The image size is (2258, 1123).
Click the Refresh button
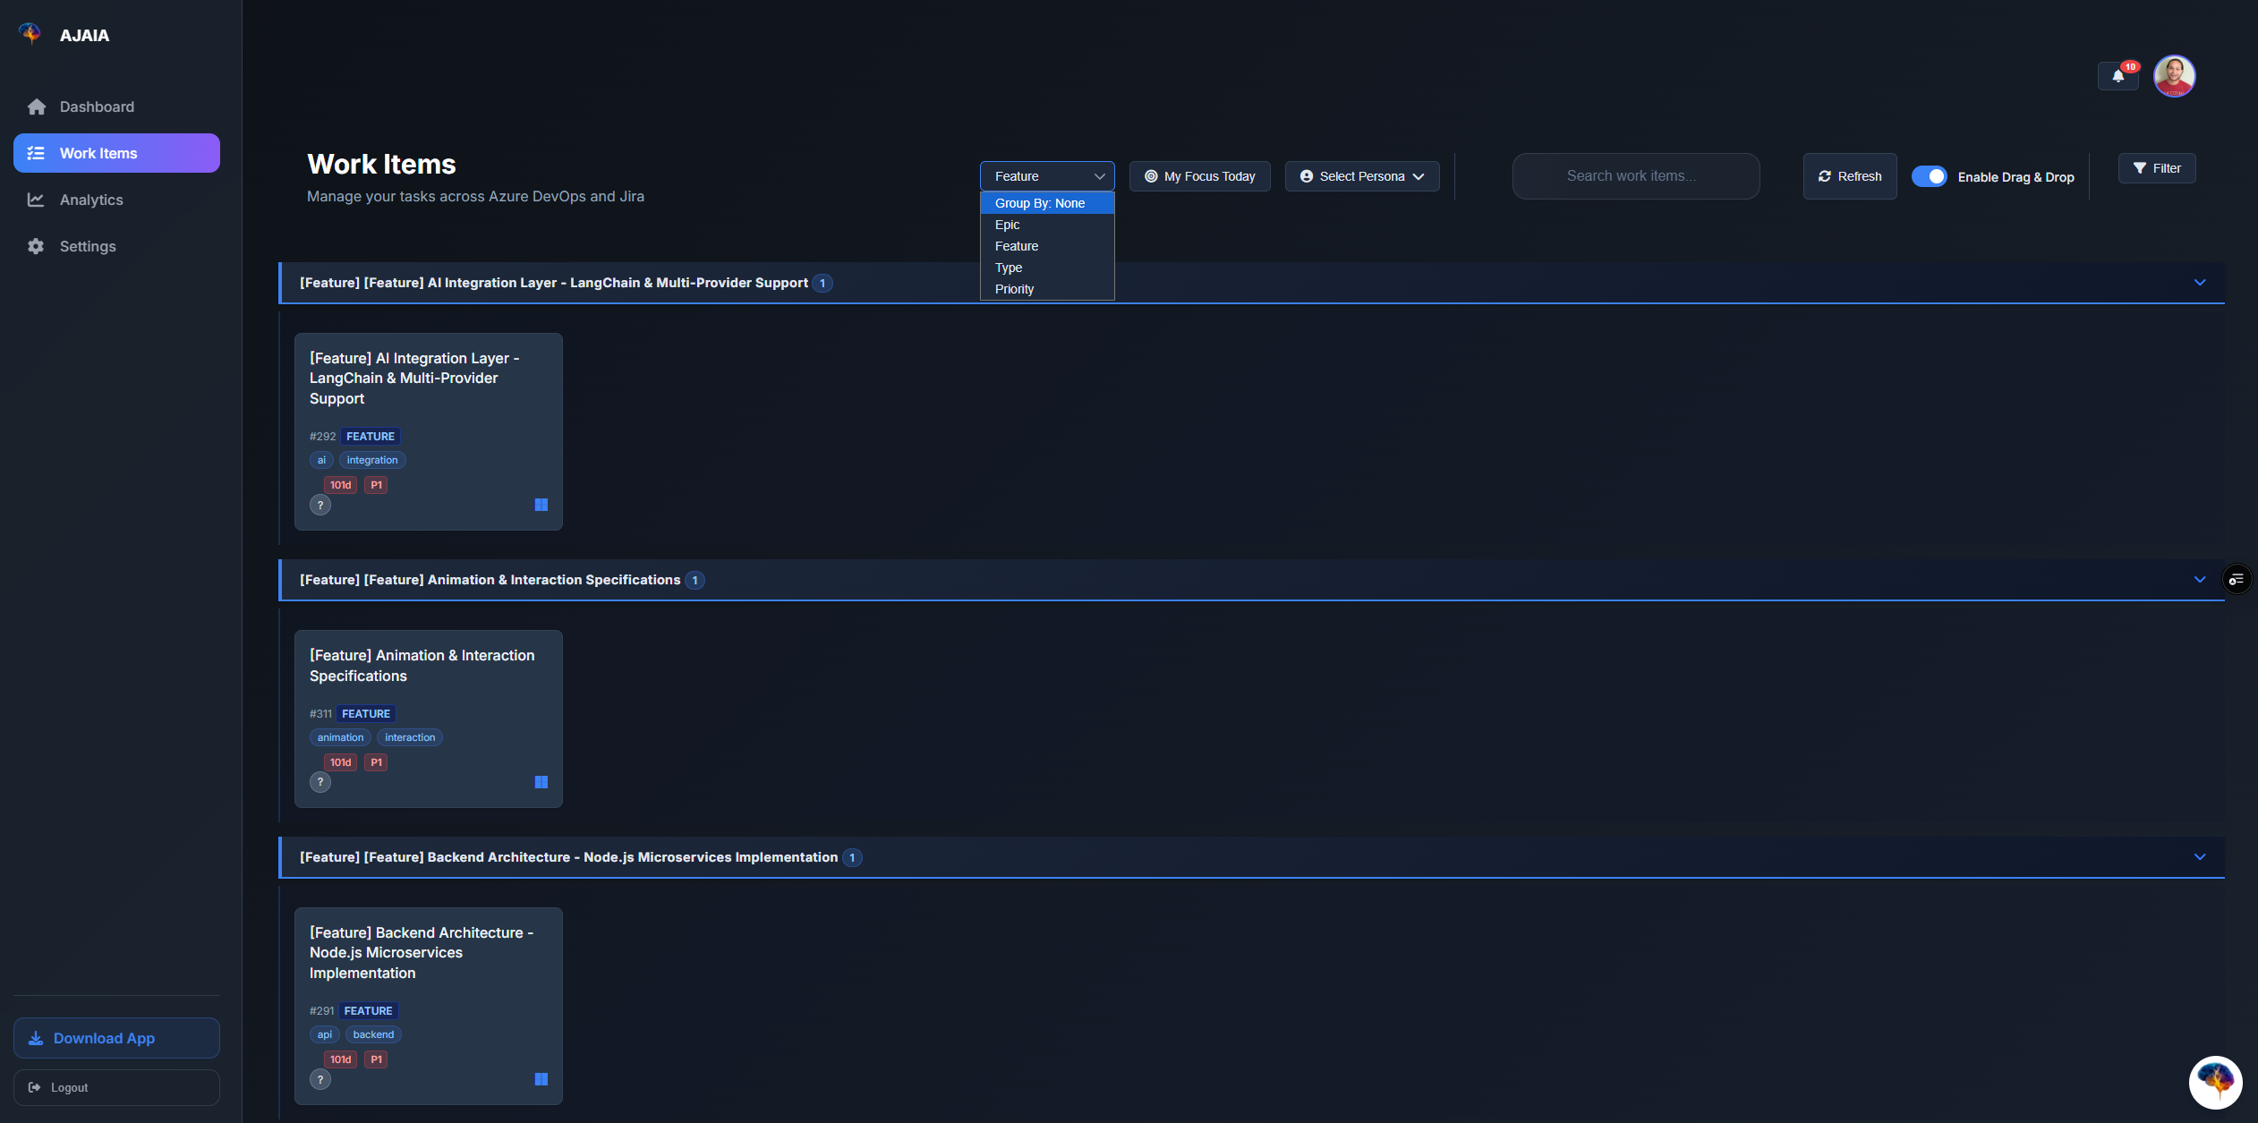tap(1849, 176)
